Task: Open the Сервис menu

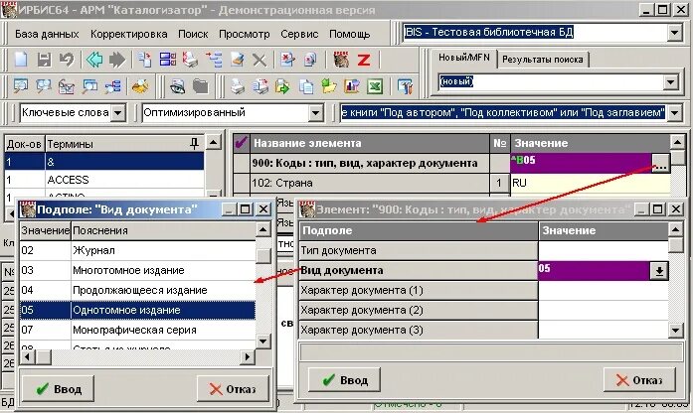Action: [299, 34]
